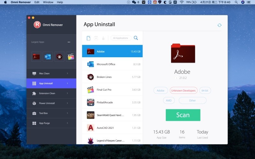The height and width of the screenshot is (159, 255).
Task: Select the Adobe thumbnail in Largest Apps
Action: (x=36, y=57)
